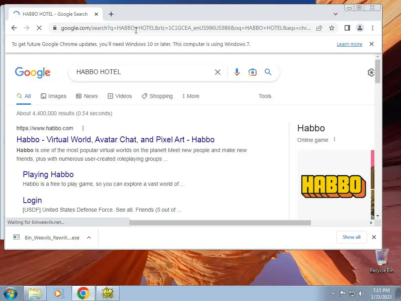401x301 pixels.
Task: Clear the search box text
Action: click(x=218, y=72)
